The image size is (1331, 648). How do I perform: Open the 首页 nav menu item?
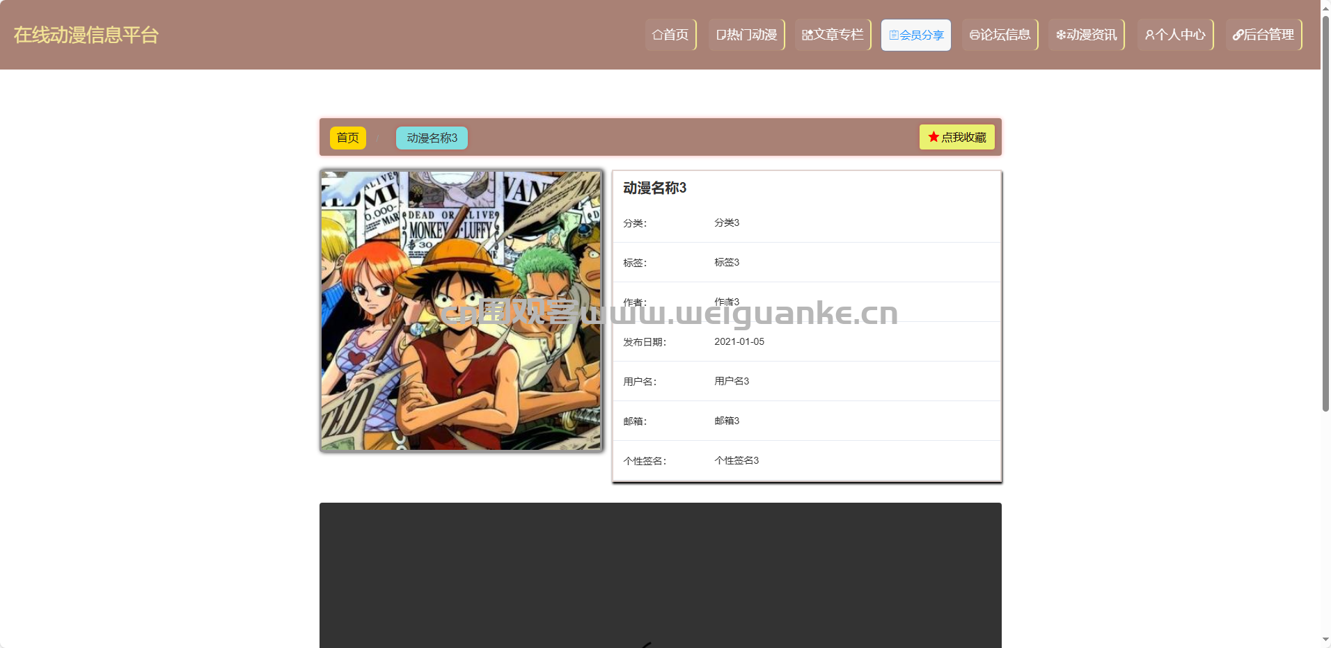670,35
